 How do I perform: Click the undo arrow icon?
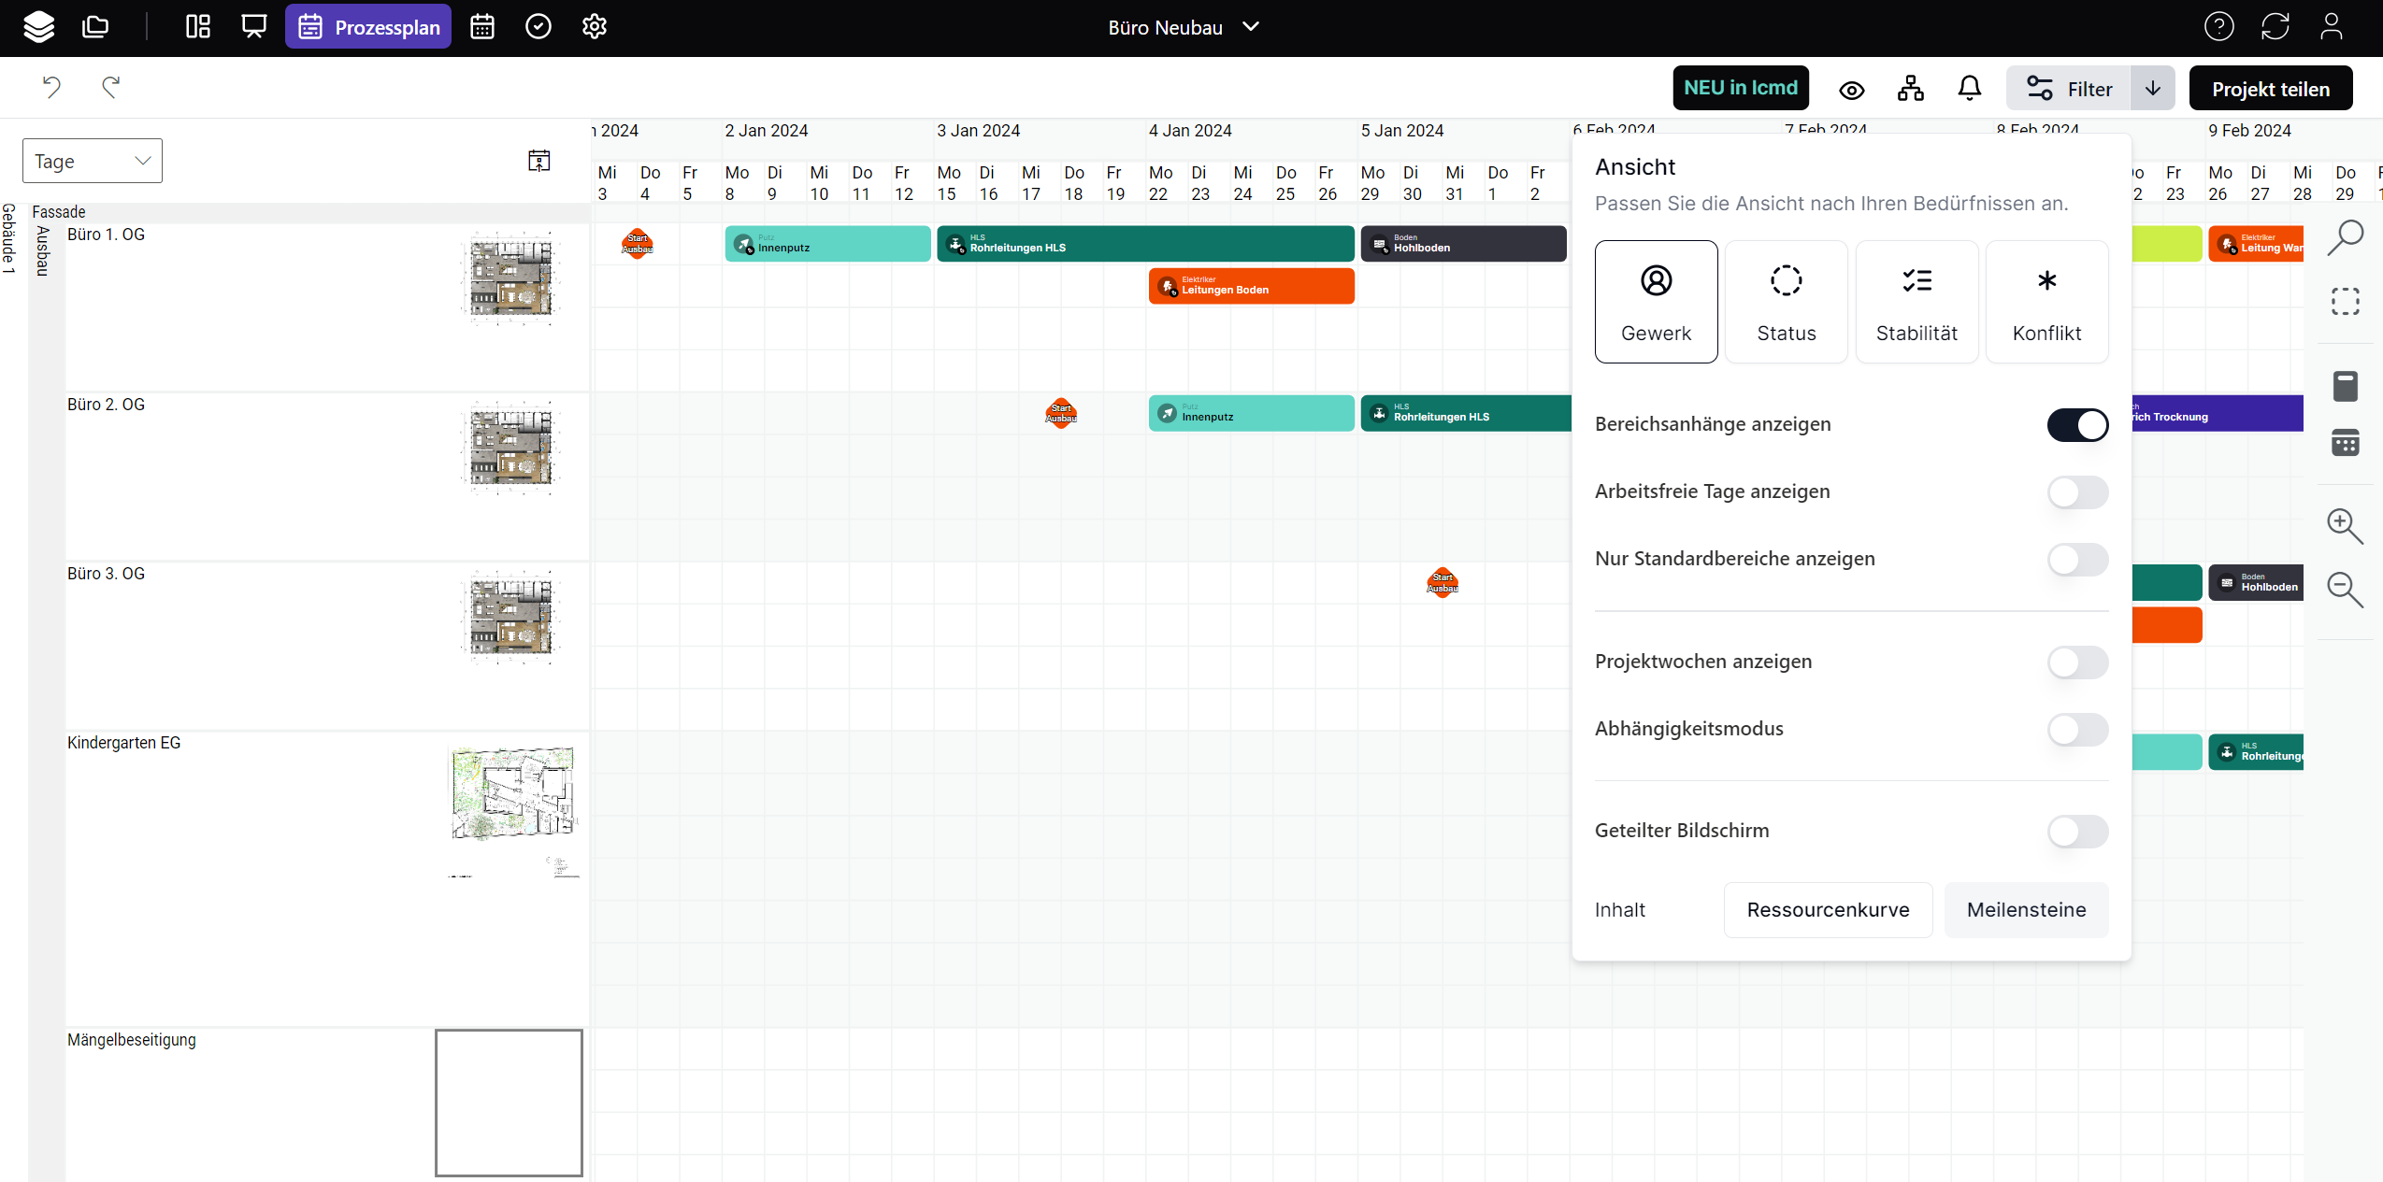click(x=52, y=87)
